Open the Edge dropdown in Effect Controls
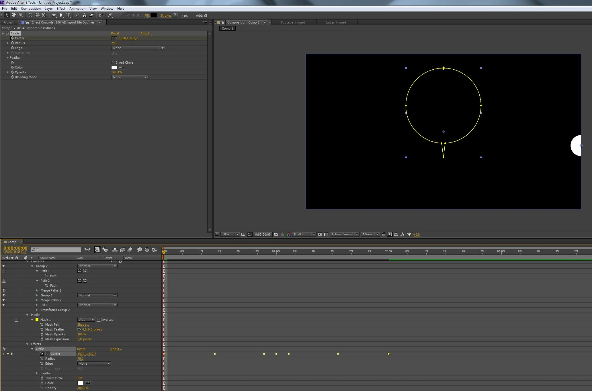This screenshot has height=391, width=592. (x=138, y=48)
